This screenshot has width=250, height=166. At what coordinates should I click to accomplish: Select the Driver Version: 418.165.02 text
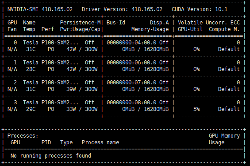[x=122, y=9]
